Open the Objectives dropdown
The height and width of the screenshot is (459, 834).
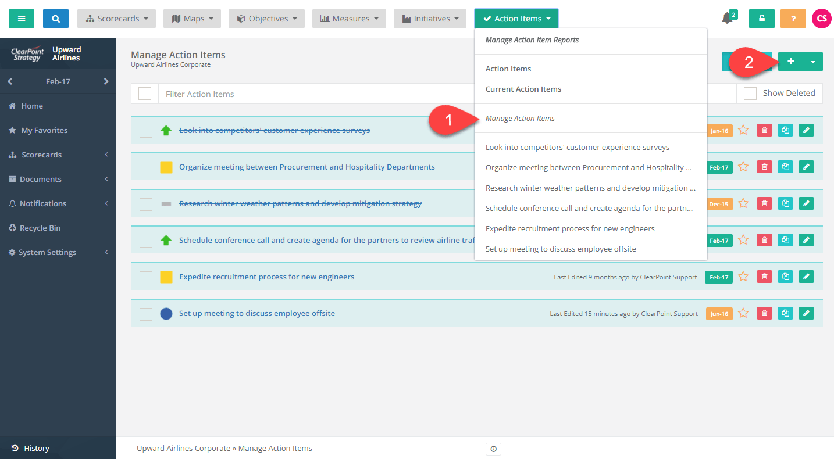tap(267, 19)
